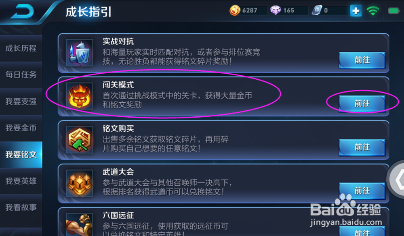Open the 我要金币 tab
Image resolution: width=404 pixels, height=236 pixels.
coord(21,128)
